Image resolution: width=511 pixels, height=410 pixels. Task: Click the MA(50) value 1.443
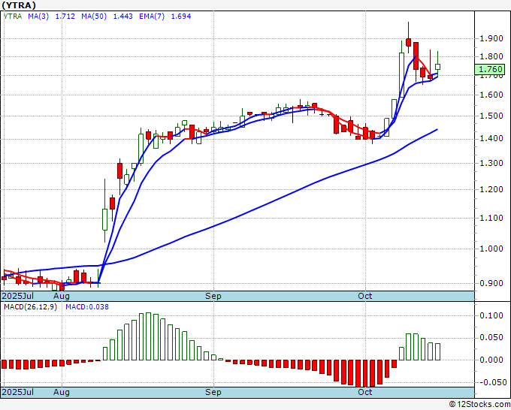[x=122, y=17]
